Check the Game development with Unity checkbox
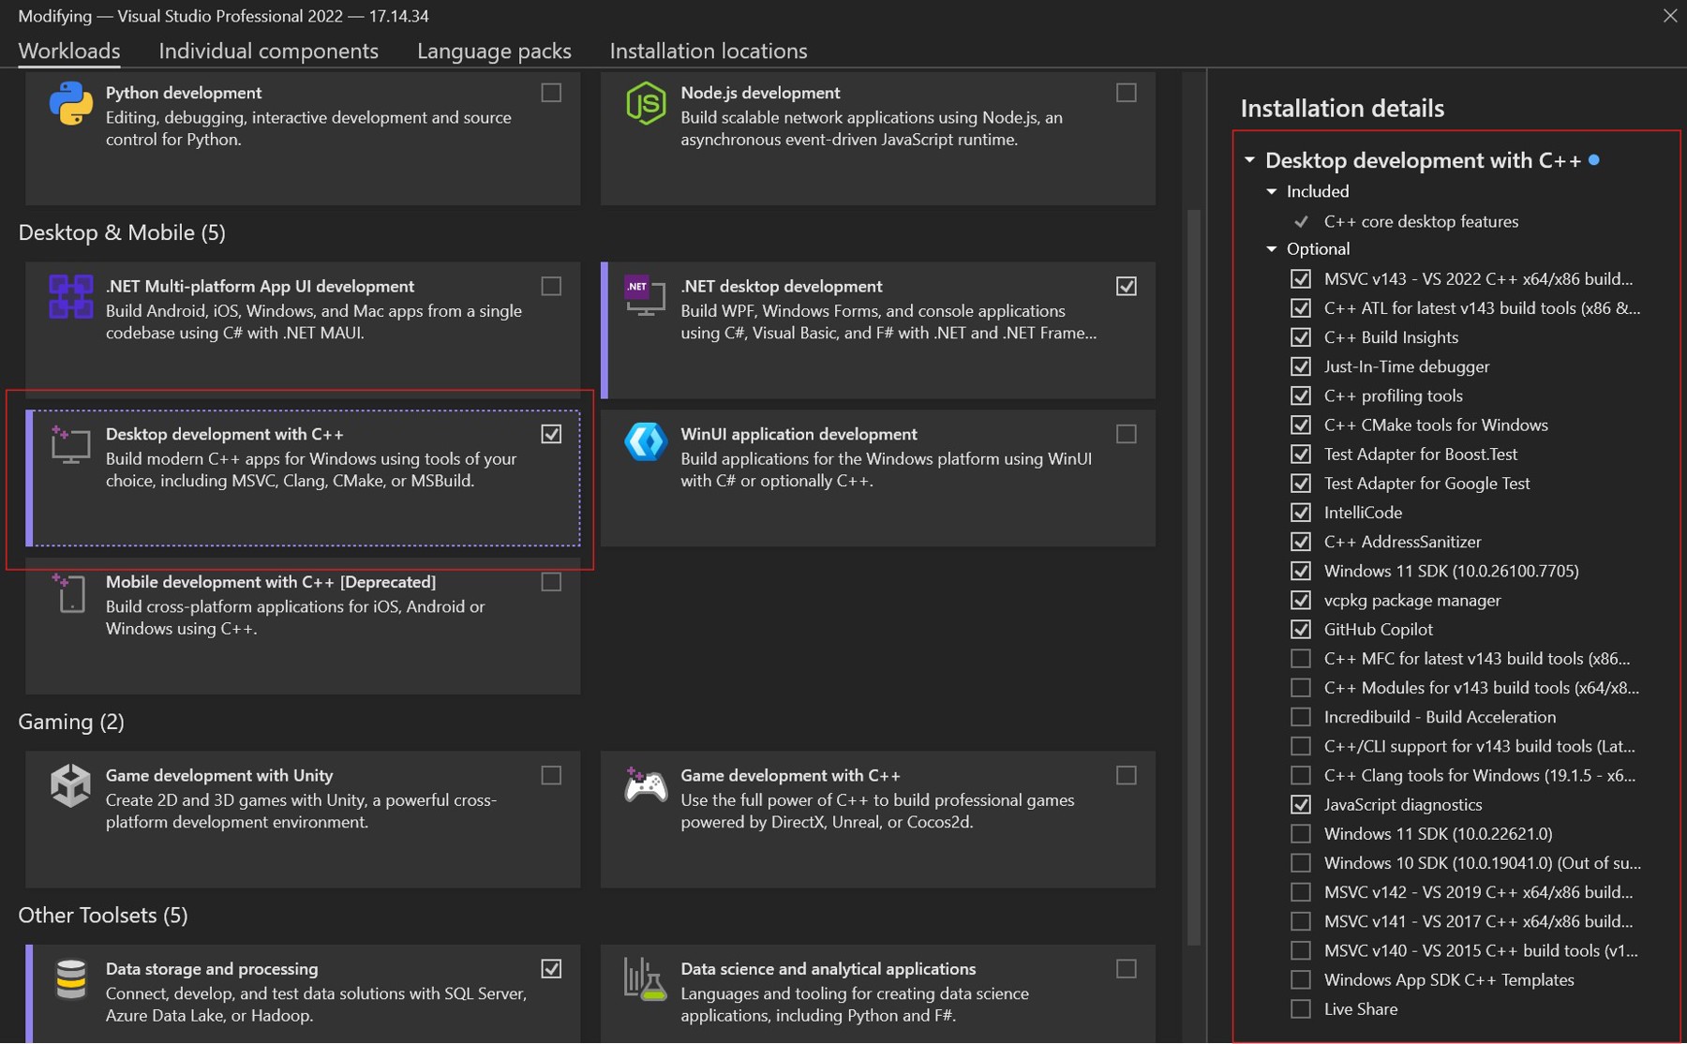The width and height of the screenshot is (1687, 1044). point(551,775)
